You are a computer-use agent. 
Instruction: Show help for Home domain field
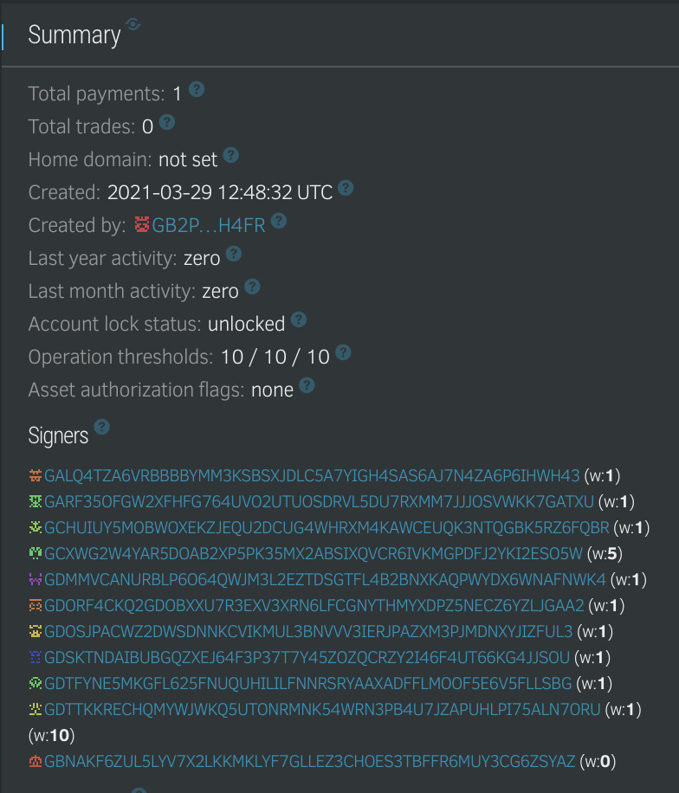(230, 155)
